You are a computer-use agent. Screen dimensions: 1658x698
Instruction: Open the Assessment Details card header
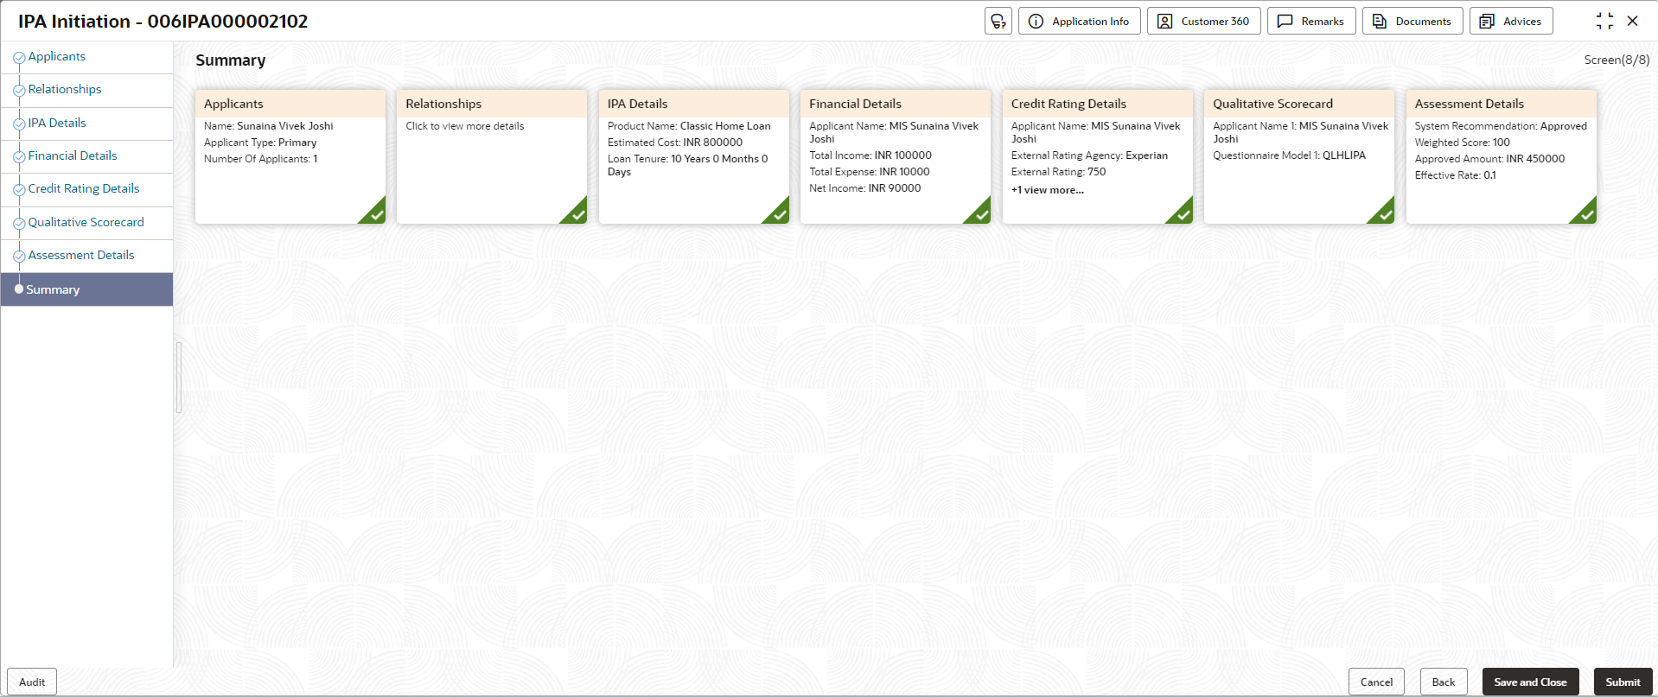(1502, 104)
